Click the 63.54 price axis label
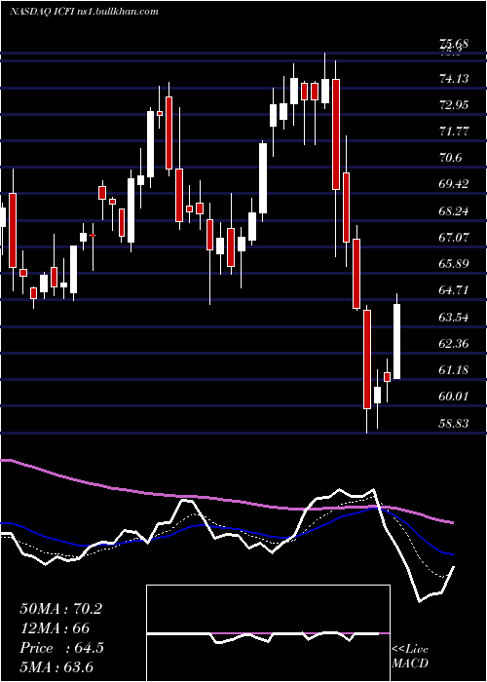The image size is (487, 682). [454, 317]
